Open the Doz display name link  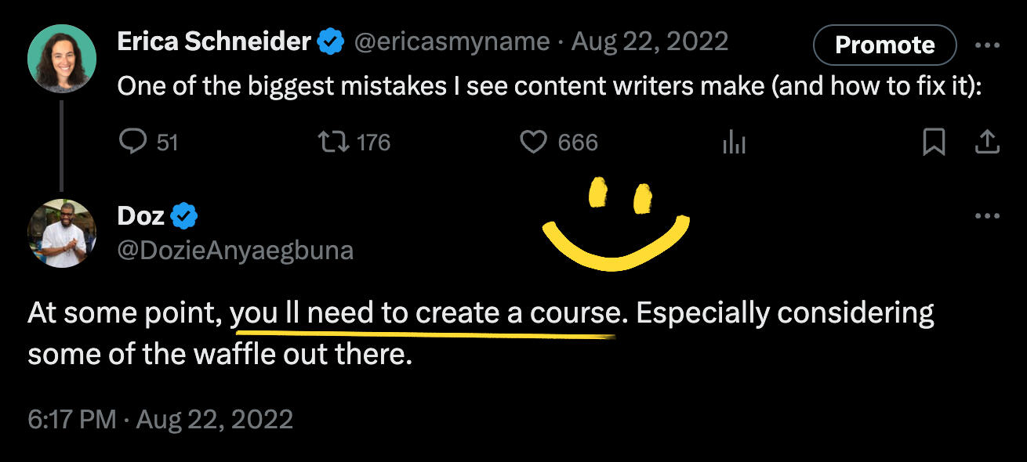(140, 215)
